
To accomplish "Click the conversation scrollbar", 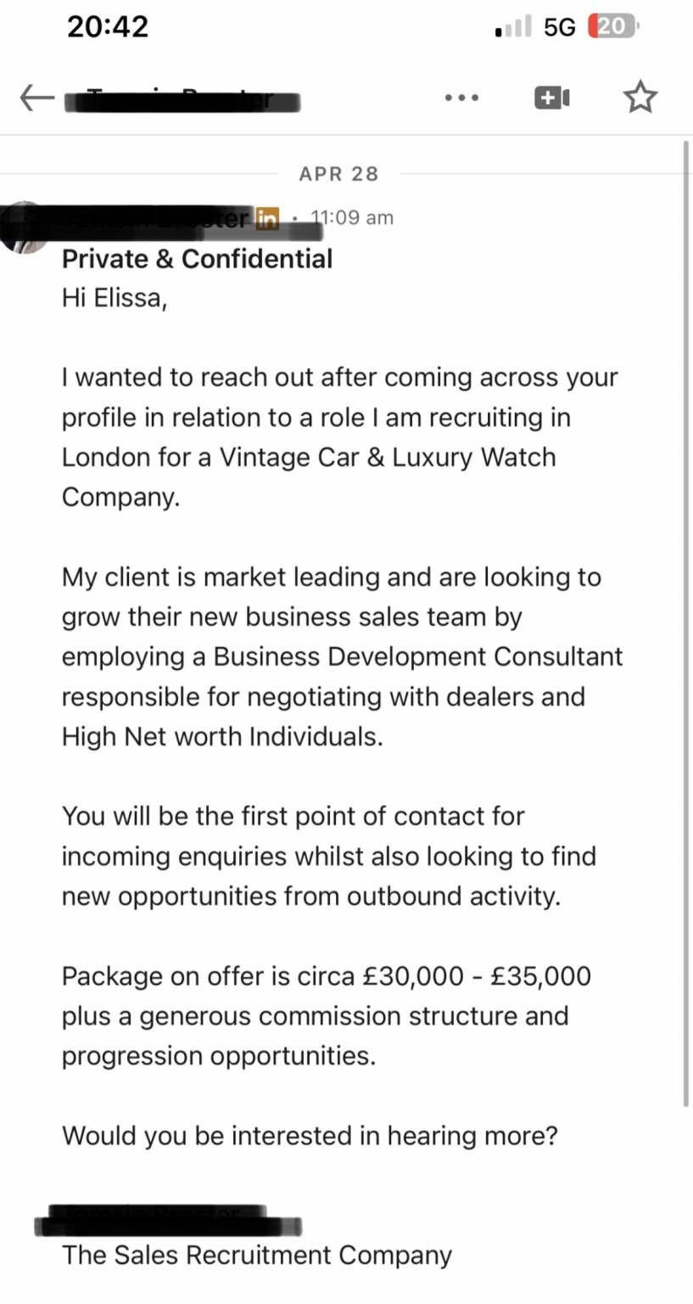I will pos(686,623).
